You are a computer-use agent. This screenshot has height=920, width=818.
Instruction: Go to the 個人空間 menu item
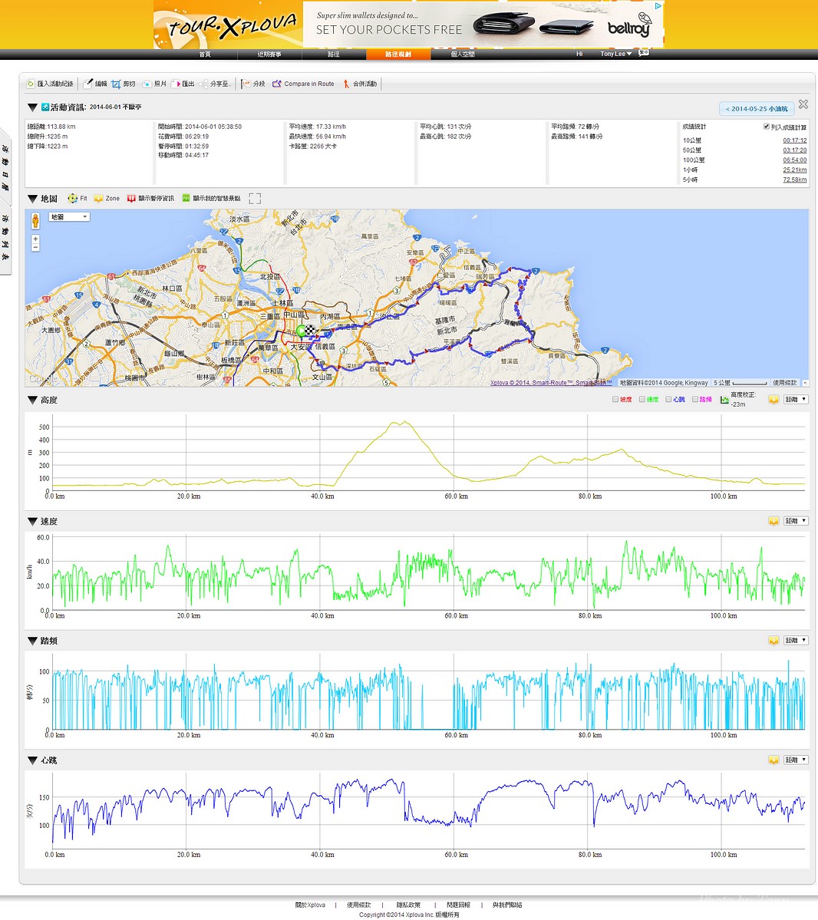[x=463, y=54]
